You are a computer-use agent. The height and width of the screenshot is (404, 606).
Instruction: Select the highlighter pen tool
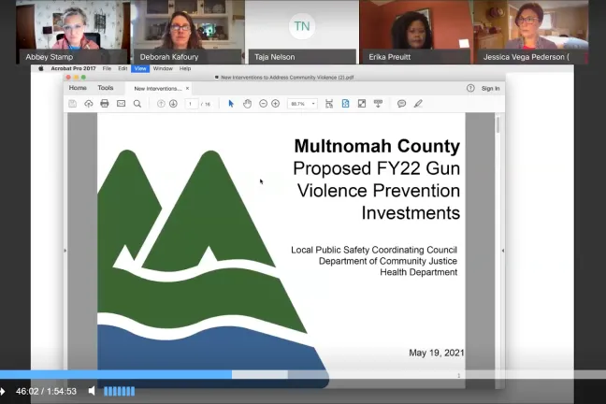(418, 104)
